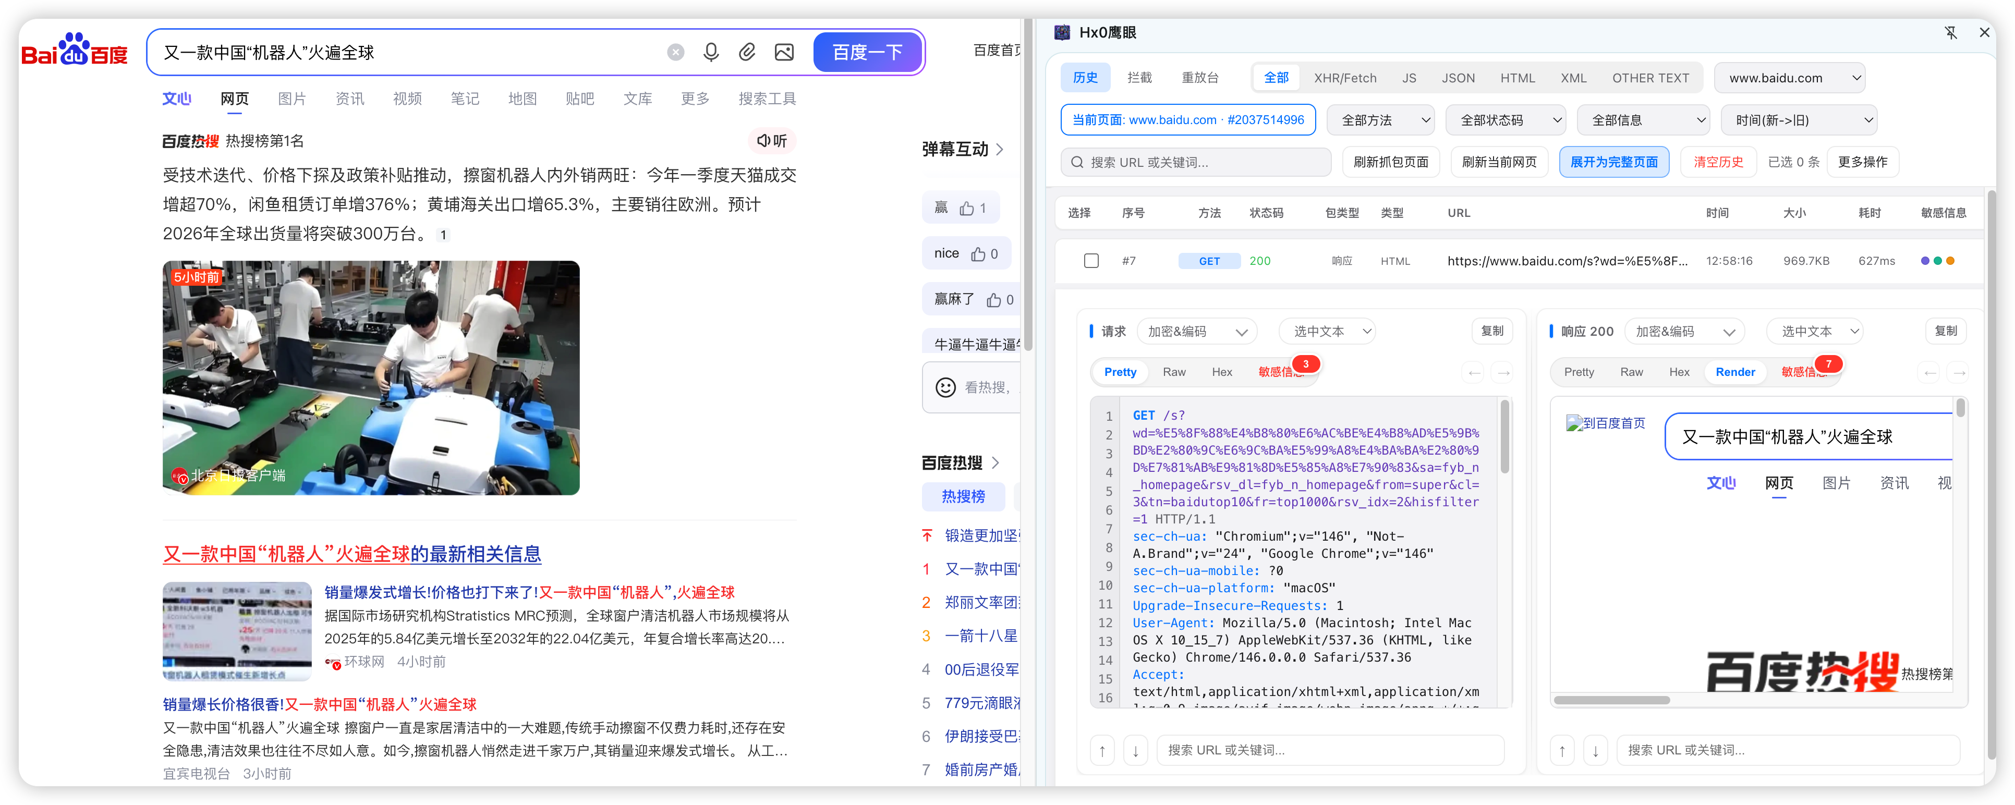Navigate forward arrow in response pane
2015x805 pixels.
1959,372
